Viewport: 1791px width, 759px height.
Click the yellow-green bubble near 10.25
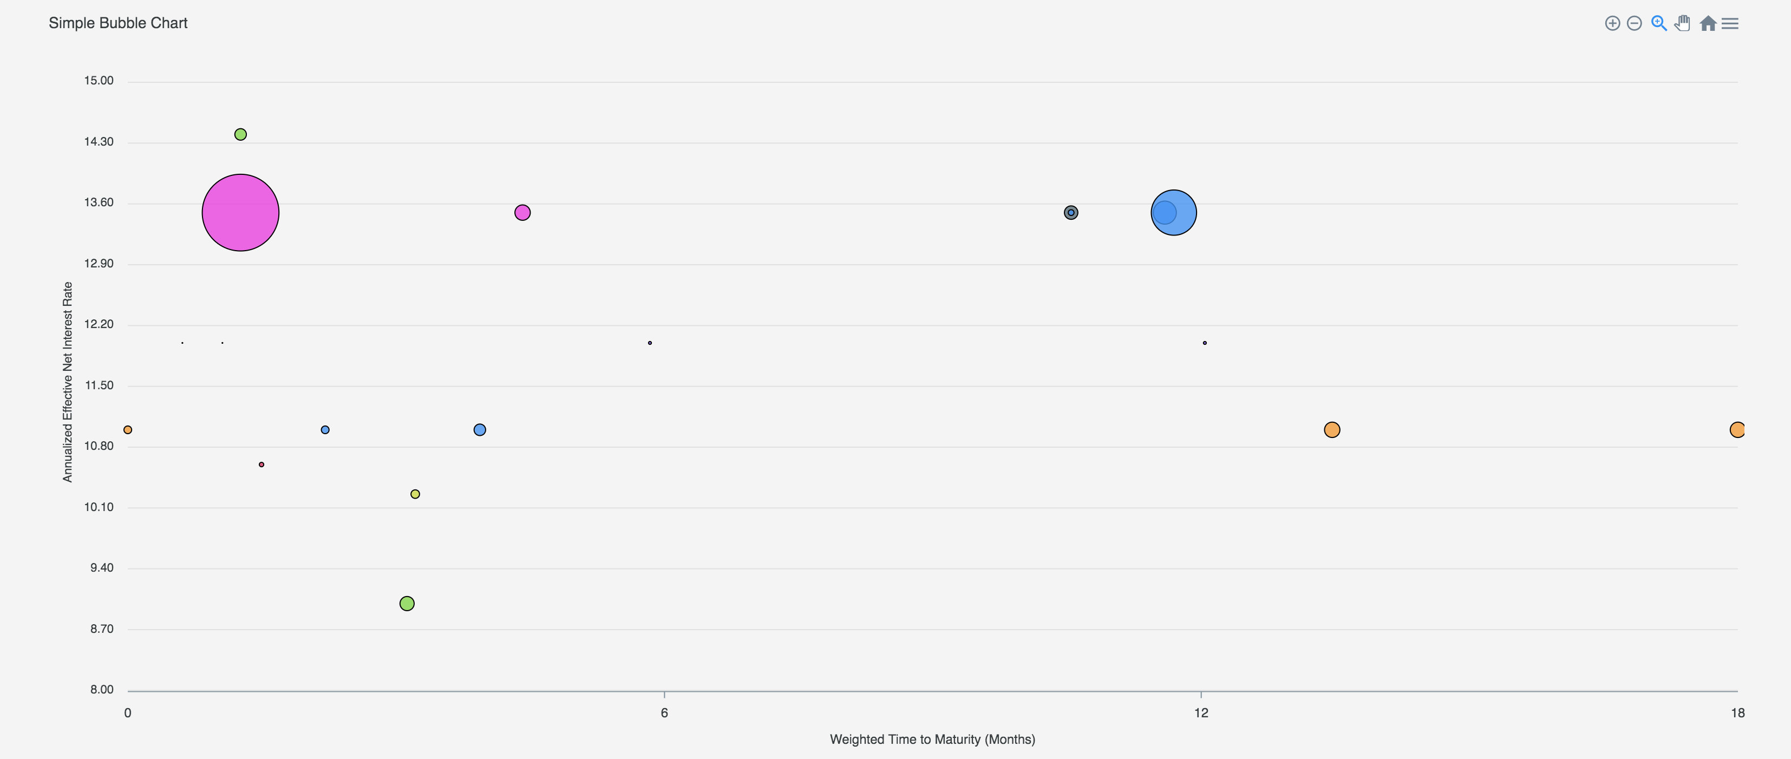(415, 494)
